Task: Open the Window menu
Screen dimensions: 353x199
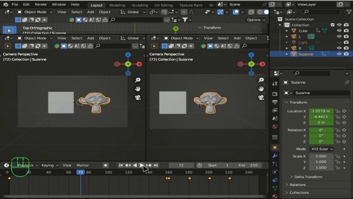Action: [x=59, y=4]
